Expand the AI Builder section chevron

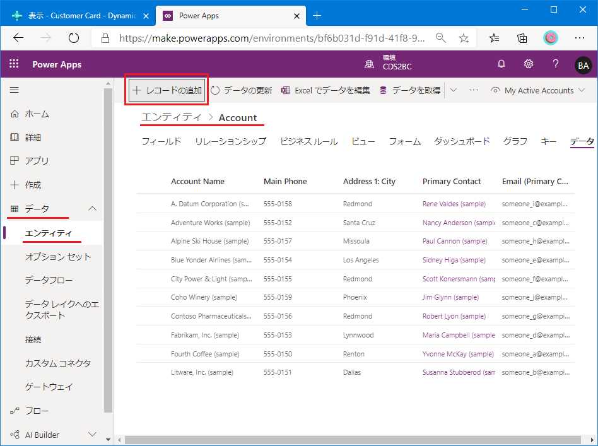pyautogui.click(x=92, y=435)
